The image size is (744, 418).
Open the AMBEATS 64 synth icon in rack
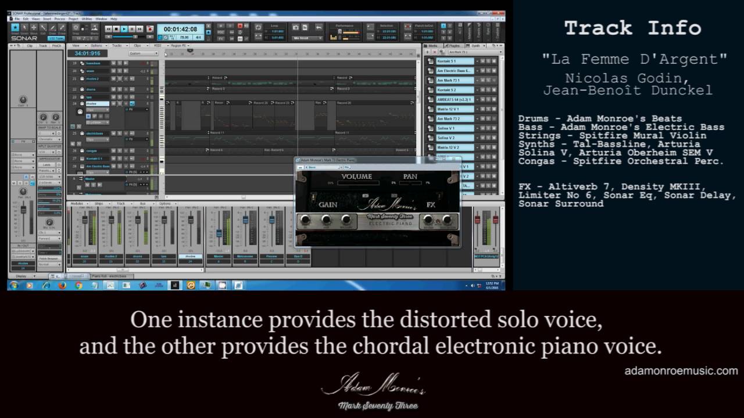click(431, 99)
